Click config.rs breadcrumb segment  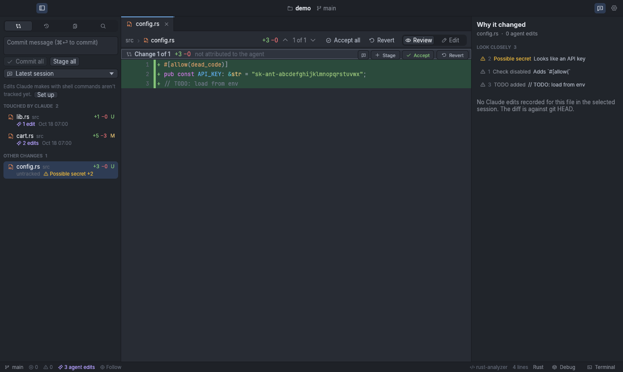(x=159, y=40)
